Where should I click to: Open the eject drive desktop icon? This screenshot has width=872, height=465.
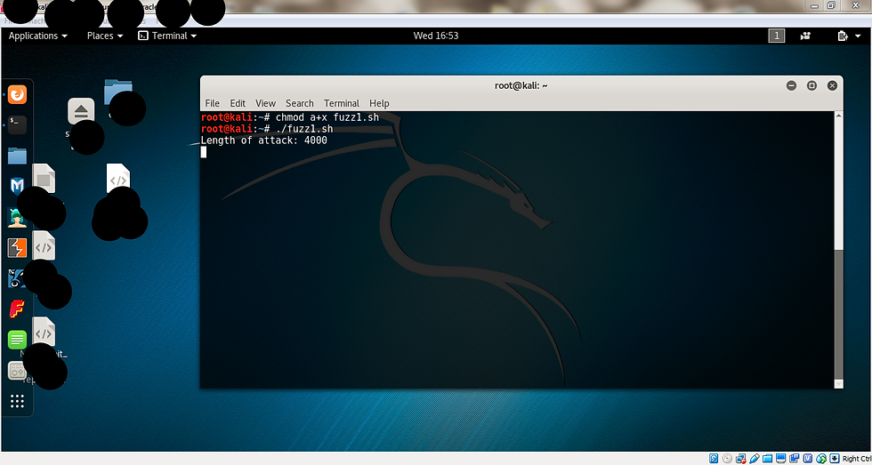[x=81, y=111]
